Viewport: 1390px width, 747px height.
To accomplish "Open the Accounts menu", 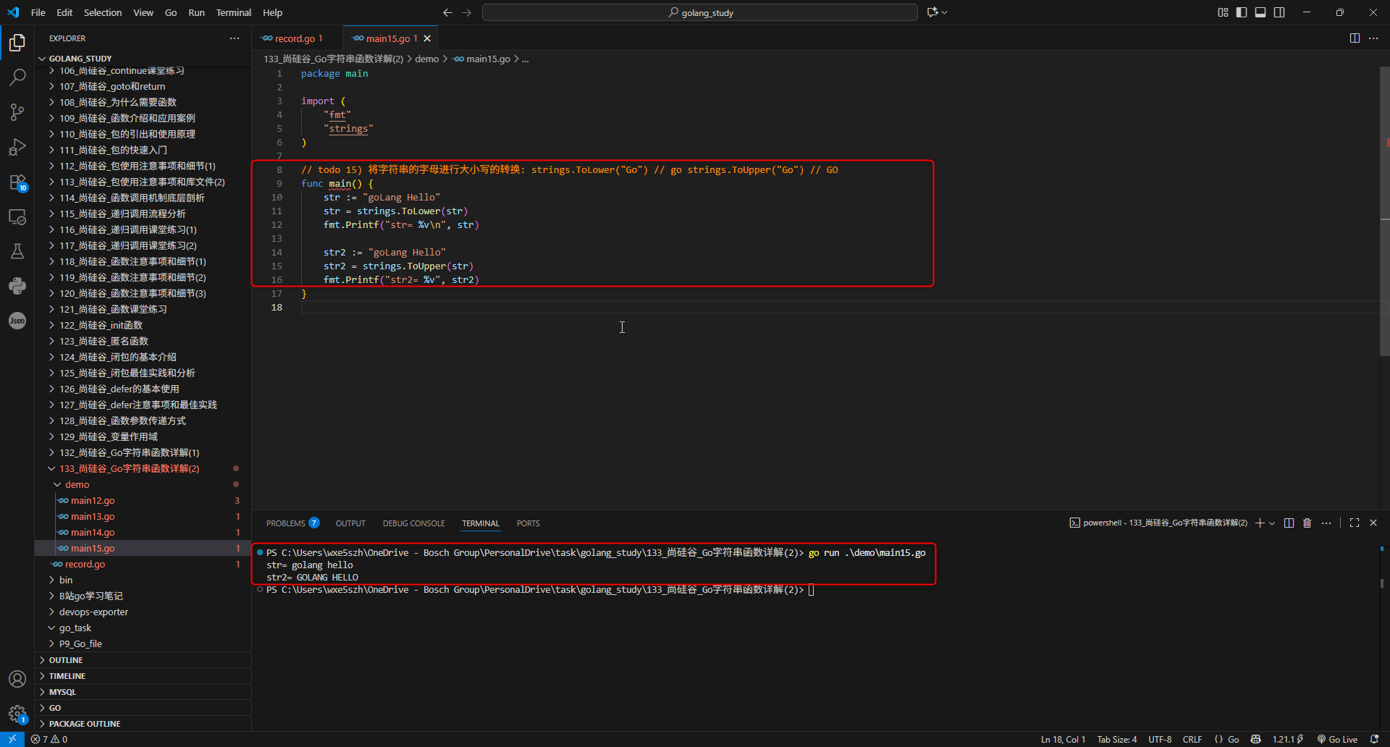I will [17, 679].
